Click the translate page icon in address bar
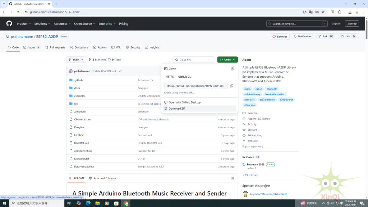 tap(311, 12)
